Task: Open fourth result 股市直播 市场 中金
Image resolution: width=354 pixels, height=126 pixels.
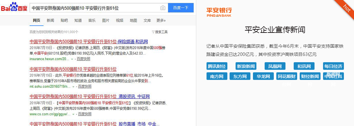Action: pos(95,124)
